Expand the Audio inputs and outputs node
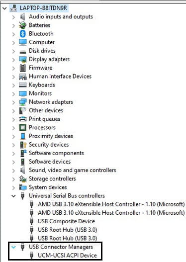186x262 pixels. pyautogui.click(x=13, y=17)
